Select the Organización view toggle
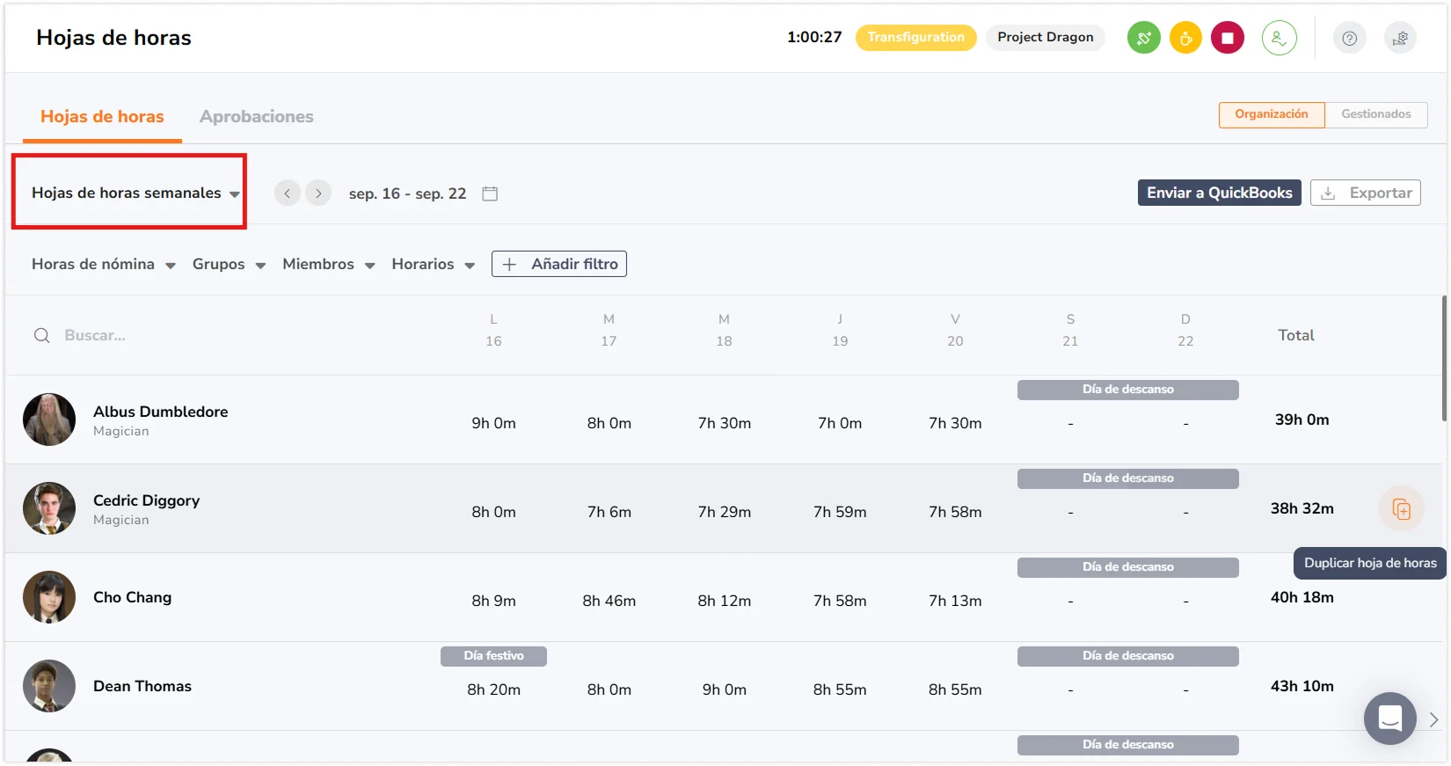 [x=1272, y=114]
